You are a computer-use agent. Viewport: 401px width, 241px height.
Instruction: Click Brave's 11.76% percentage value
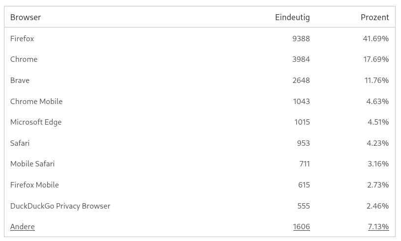click(376, 80)
